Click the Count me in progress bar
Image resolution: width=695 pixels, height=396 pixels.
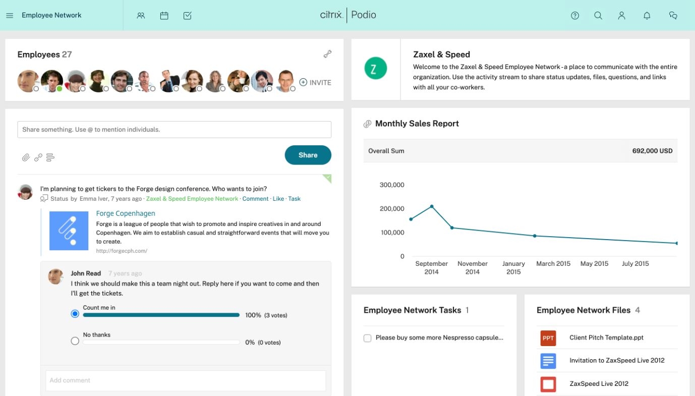tap(161, 315)
